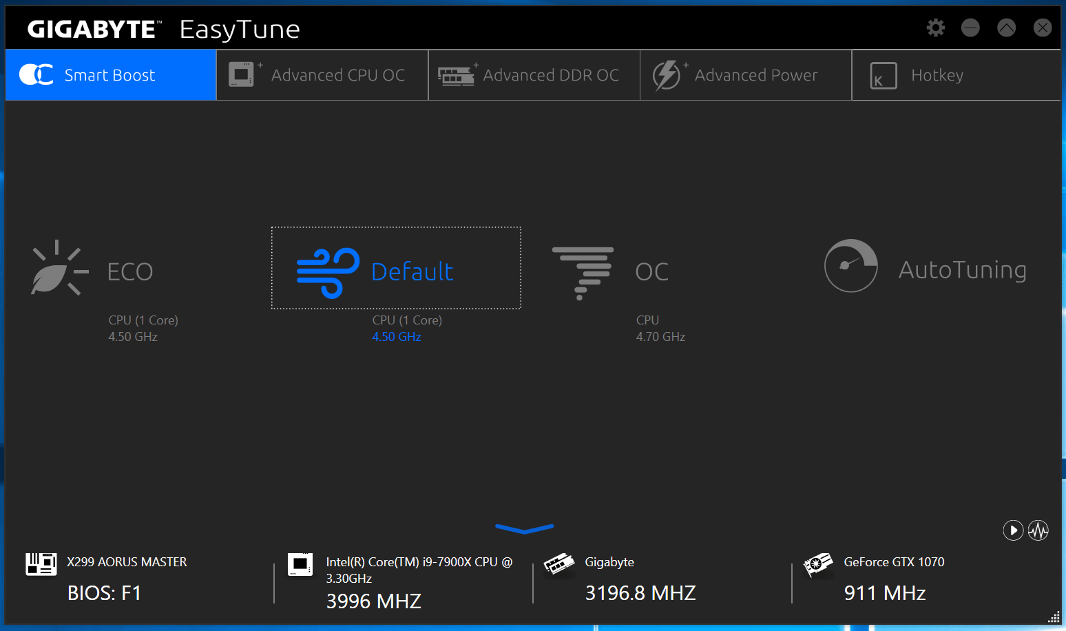1066x631 pixels.
Task: Select the Default wind mode icon
Action: click(328, 272)
